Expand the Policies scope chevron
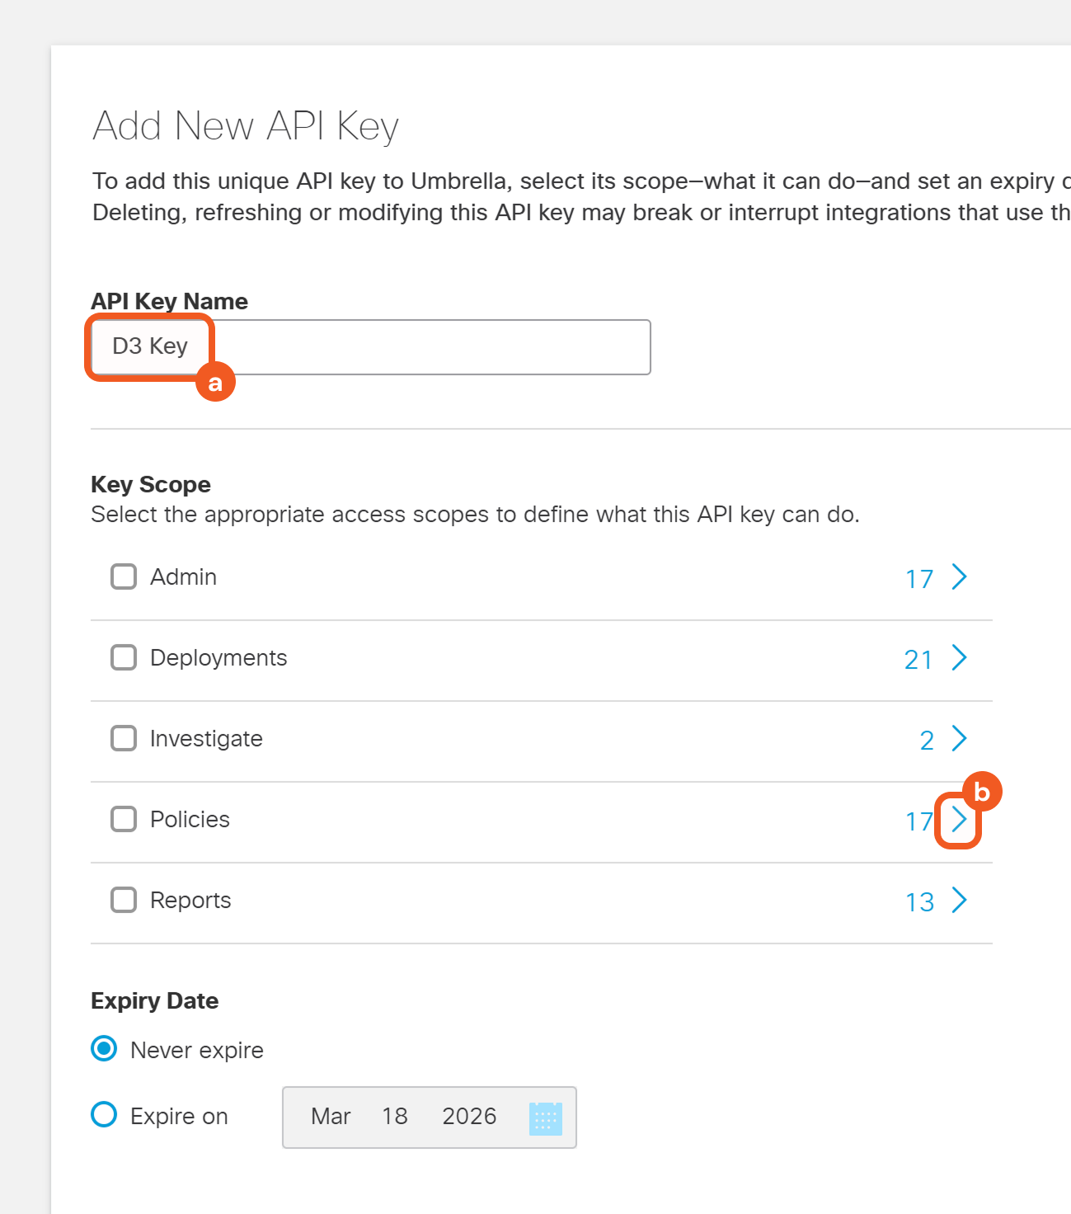 pyautogui.click(x=959, y=820)
